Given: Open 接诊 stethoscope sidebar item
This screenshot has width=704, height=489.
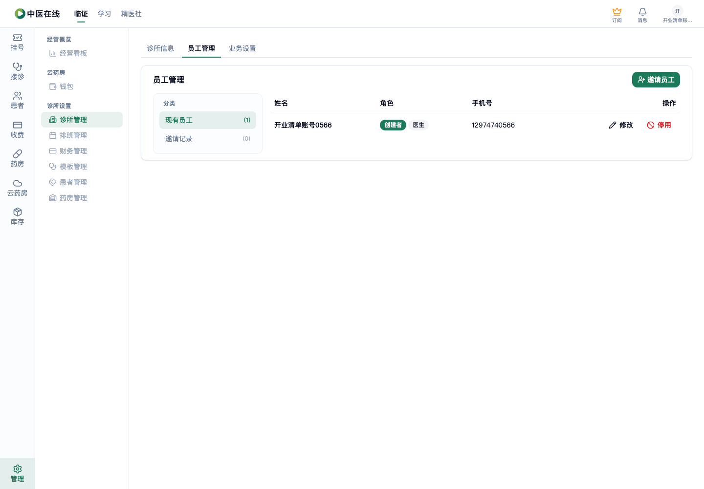Looking at the screenshot, I should pyautogui.click(x=18, y=71).
